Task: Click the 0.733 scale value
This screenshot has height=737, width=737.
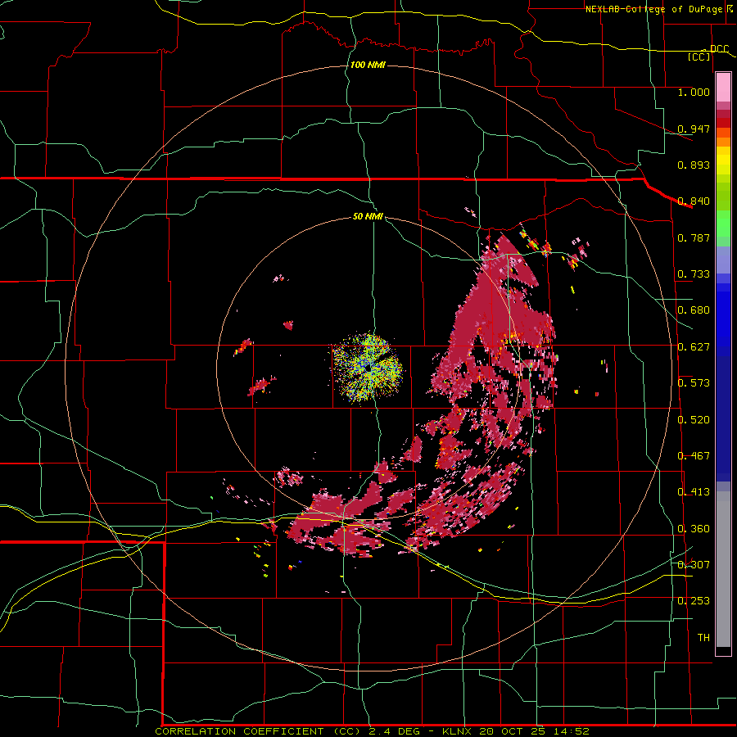Action: 694,274
